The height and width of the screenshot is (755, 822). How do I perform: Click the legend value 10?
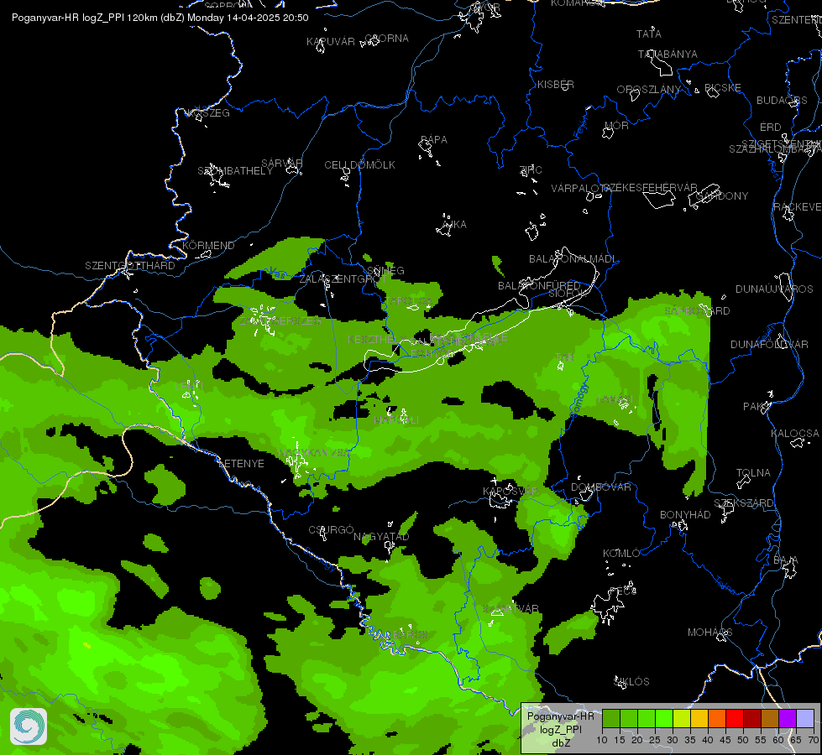point(602,741)
